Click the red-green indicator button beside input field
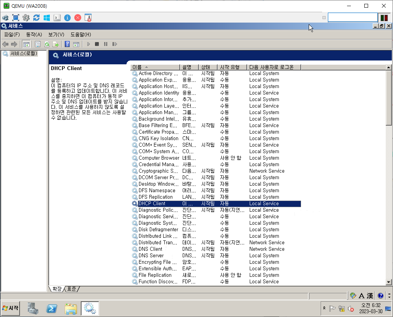The width and height of the screenshot is (393, 317). click(x=384, y=18)
